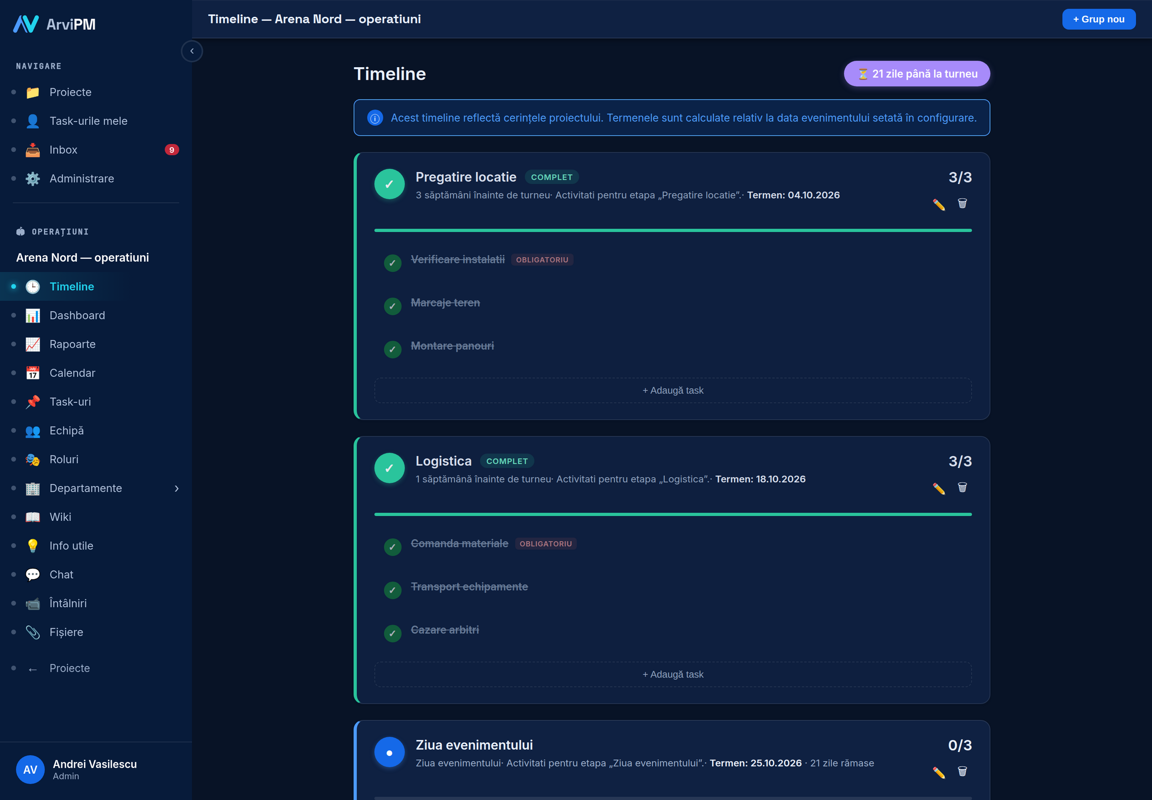
Task: Uncheck the Montare panouri task
Action: (393, 349)
